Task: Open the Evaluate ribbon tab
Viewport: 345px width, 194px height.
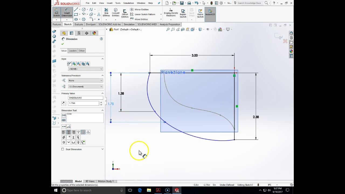Action: (79, 25)
